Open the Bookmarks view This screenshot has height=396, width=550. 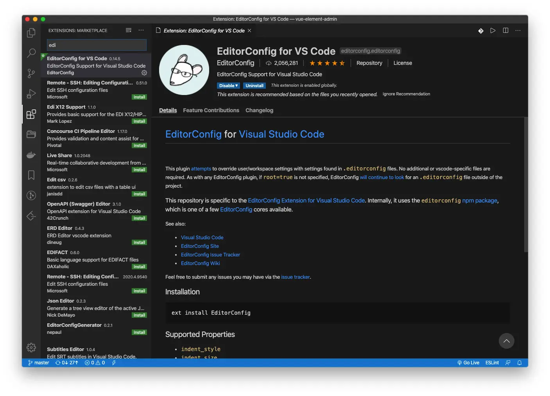(x=31, y=175)
